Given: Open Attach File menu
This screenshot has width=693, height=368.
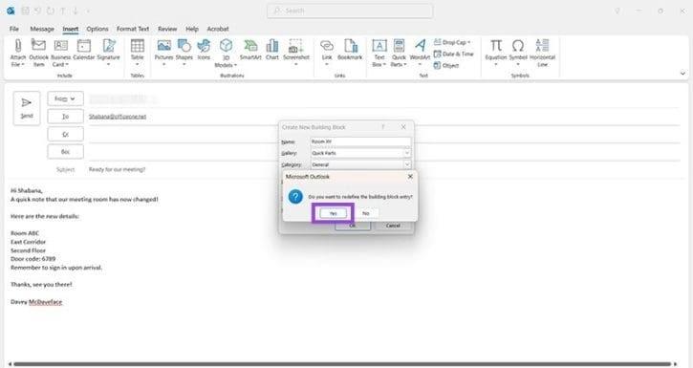Looking at the screenshot, I should pos(18,53).
